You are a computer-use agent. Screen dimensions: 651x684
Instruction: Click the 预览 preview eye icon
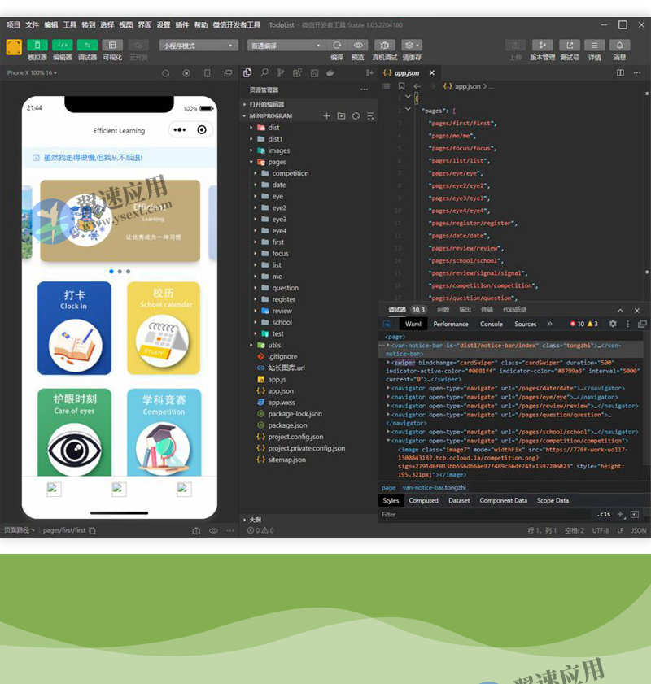coord(358,46)
